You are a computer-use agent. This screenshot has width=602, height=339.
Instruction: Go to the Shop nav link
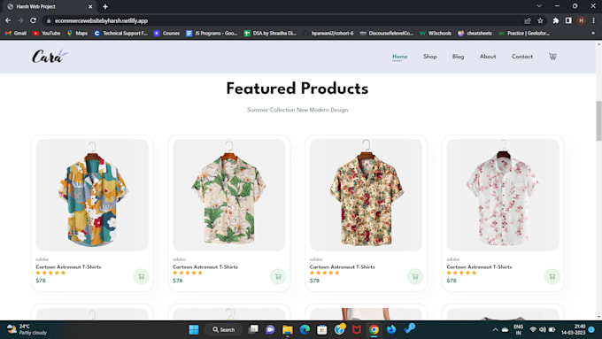[x=430, y=57]
